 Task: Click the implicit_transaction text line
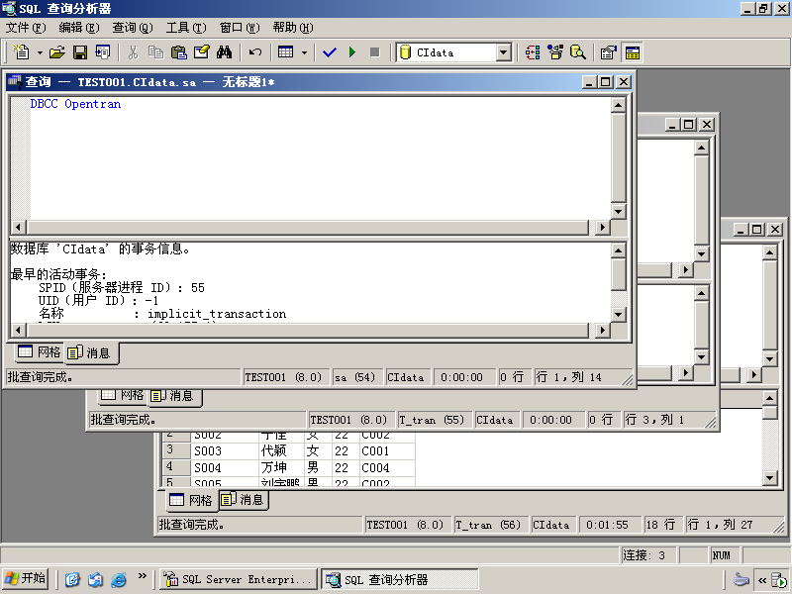pos(162,314)
